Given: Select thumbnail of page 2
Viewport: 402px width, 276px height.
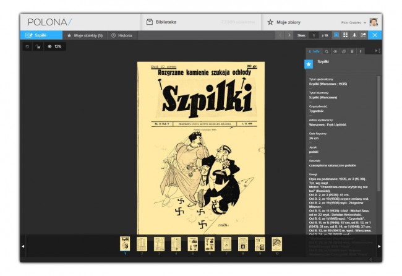Looking at the screenshot, I should point(142,244).
